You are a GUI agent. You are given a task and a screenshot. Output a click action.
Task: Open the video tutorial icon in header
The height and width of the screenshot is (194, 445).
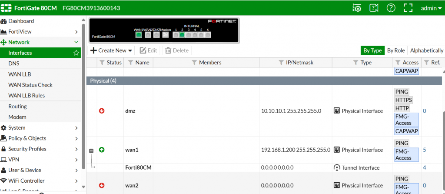(x=374, y=8)
